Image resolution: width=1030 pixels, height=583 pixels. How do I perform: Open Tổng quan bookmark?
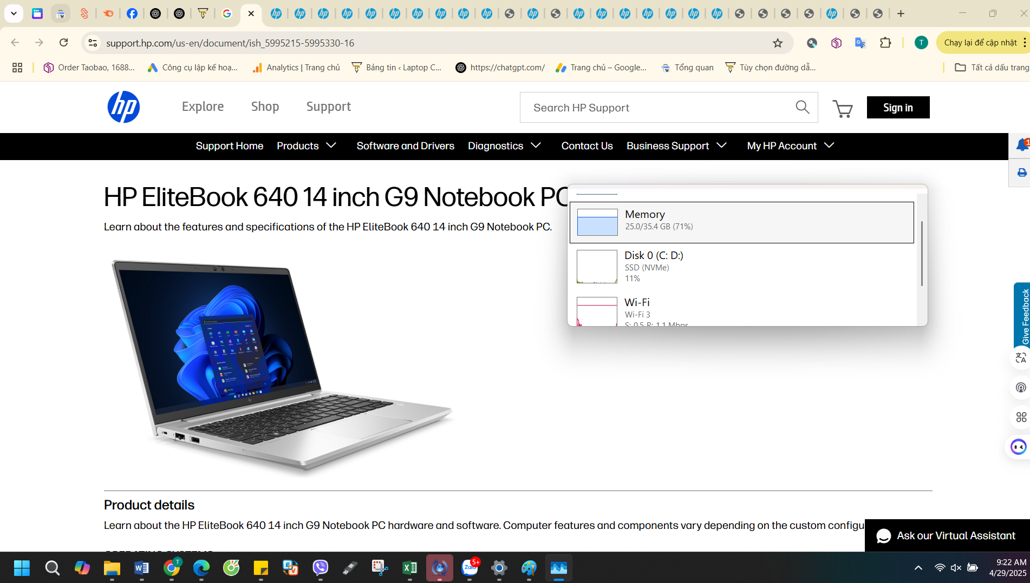click(687, 68)
